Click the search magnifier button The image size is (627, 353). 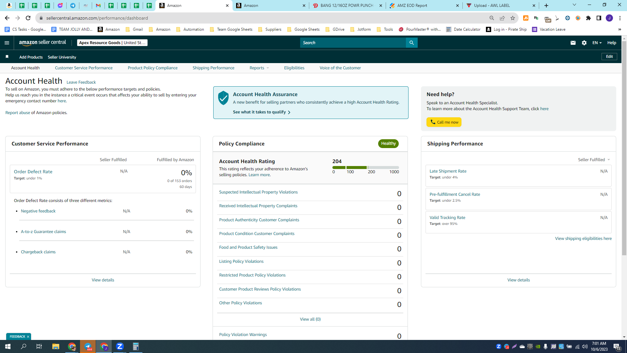pyautogui.click(x=411, y=43)
